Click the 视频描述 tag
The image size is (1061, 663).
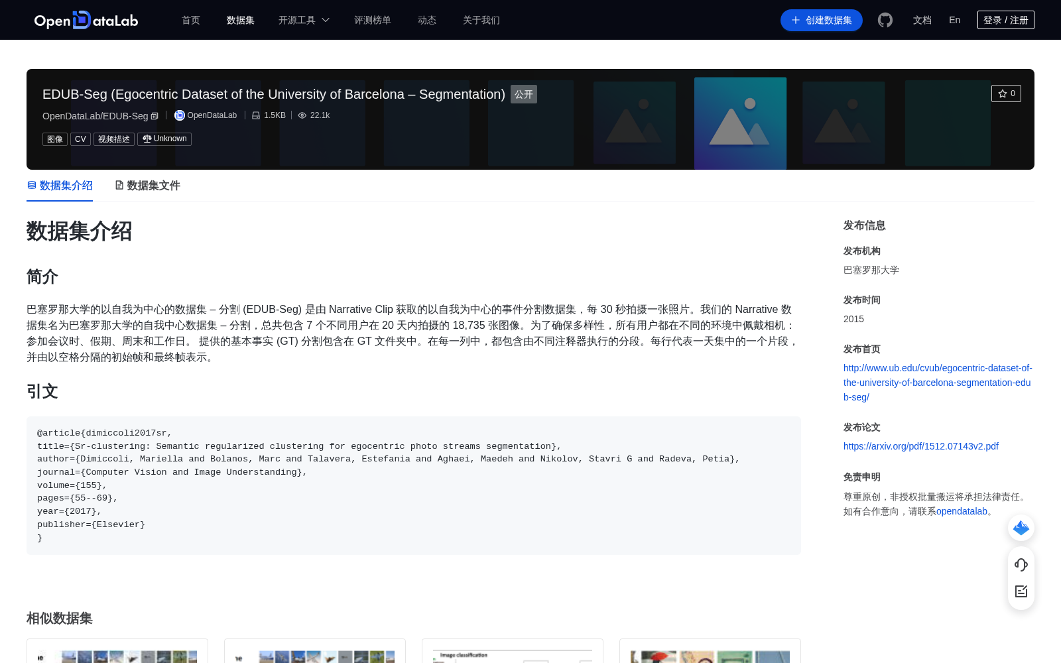pos(114,139)
